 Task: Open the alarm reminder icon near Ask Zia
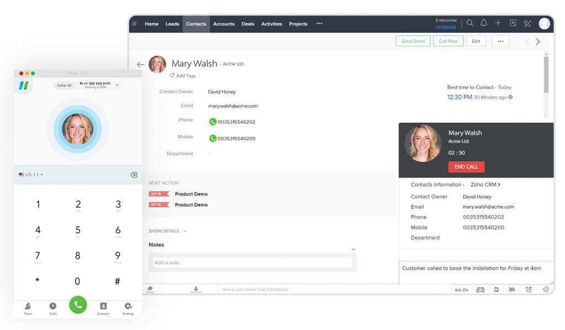529,289
